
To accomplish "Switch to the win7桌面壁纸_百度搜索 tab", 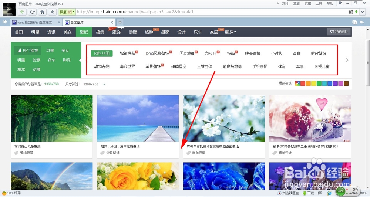I will coord(34,23).
